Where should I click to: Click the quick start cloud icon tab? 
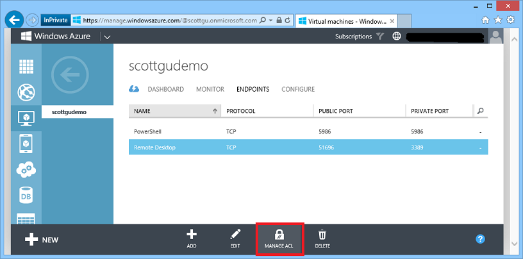[x=134, y=90]
